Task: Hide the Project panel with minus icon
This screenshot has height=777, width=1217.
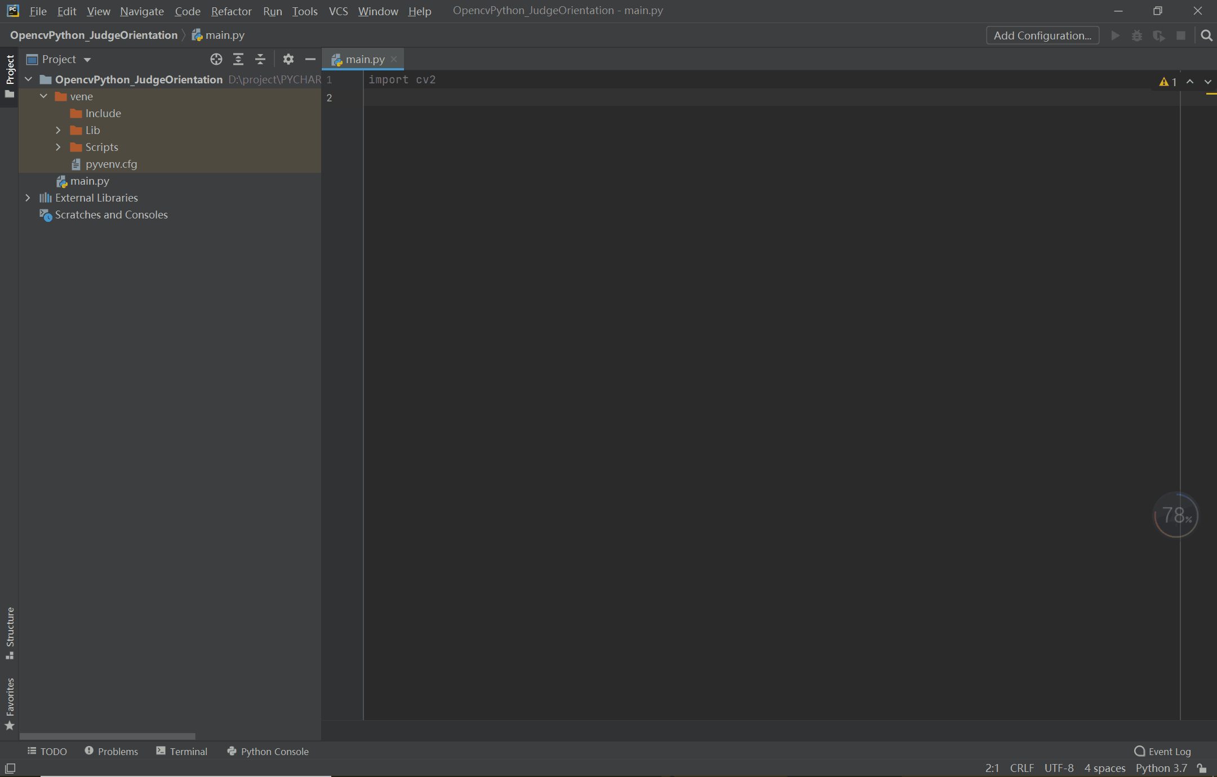Action: [310, 59]
